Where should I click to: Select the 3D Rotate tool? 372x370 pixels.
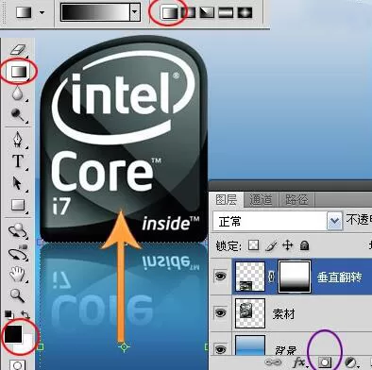18,231
